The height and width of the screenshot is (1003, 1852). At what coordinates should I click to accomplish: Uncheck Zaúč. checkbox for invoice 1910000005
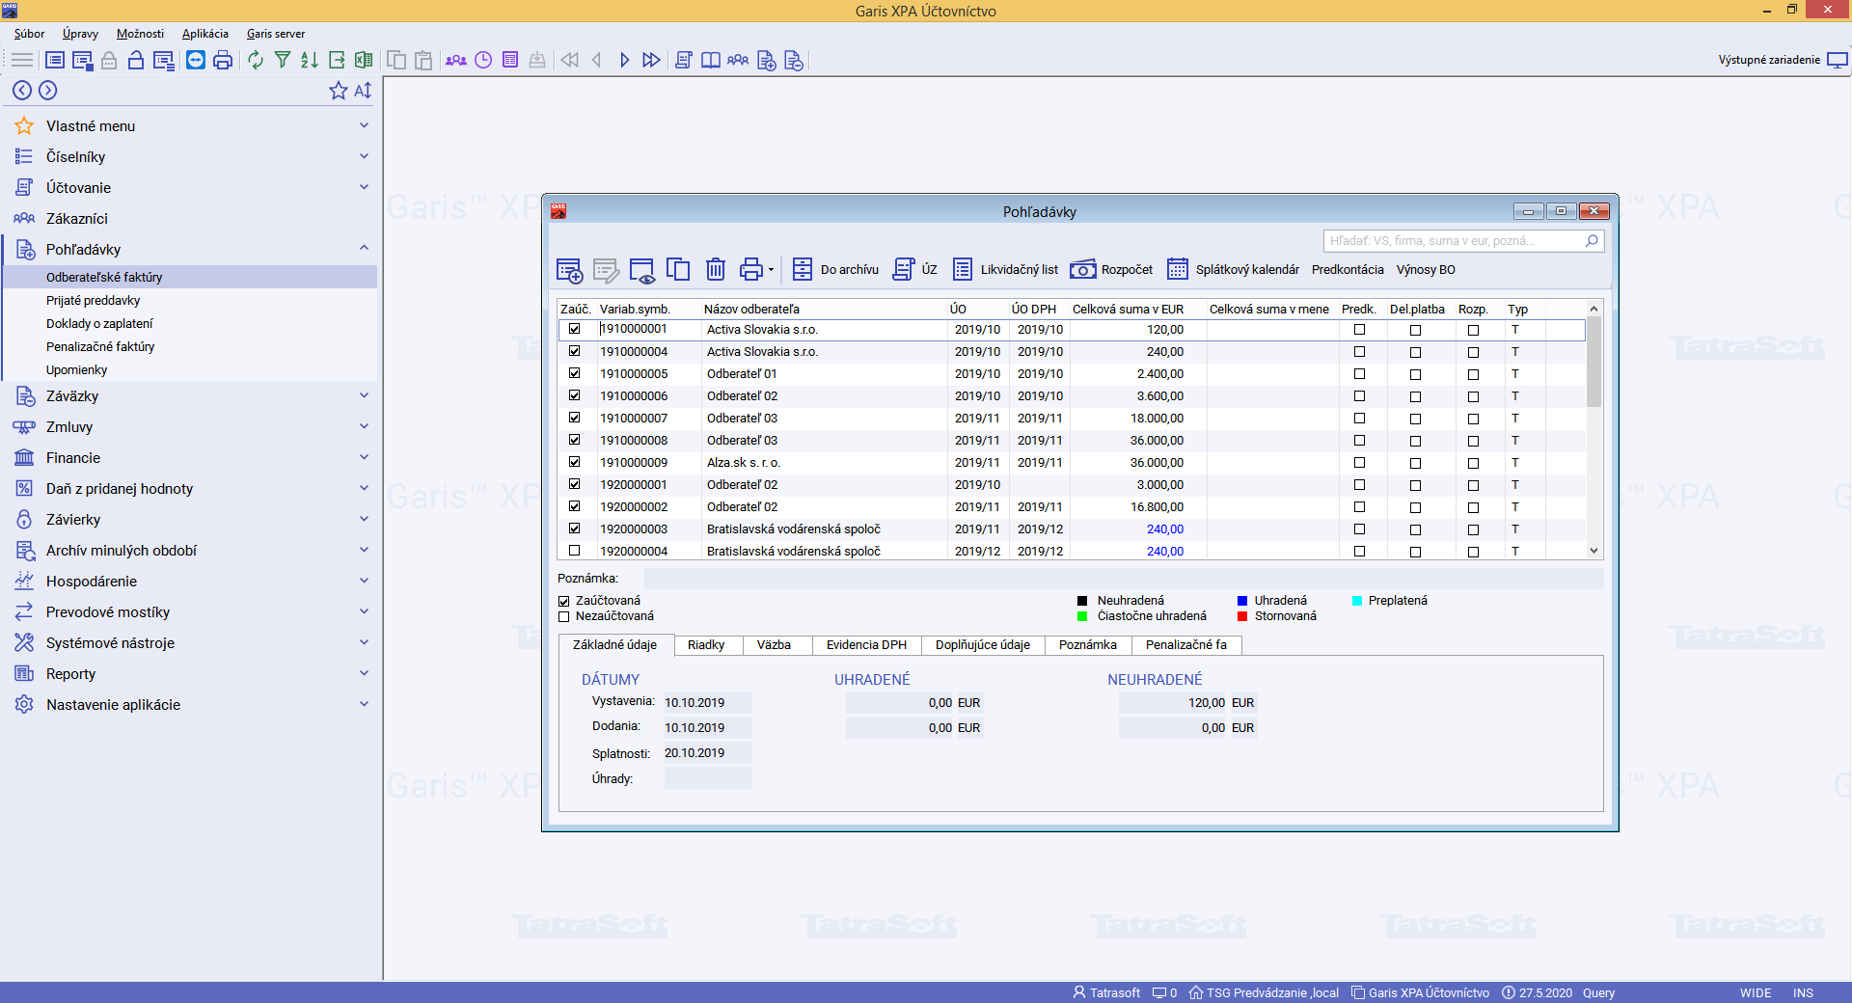[575, 373]
